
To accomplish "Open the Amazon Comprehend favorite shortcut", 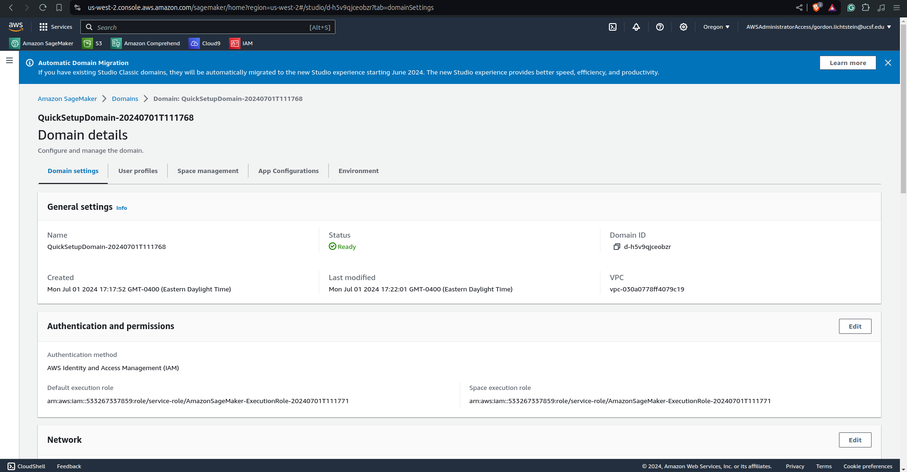I will point(145,43).
